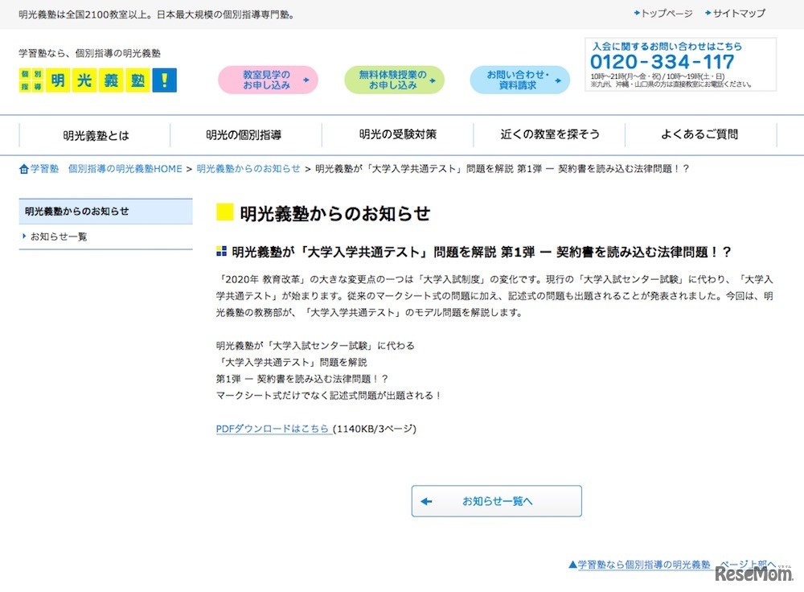Click the arrow bullet beside お知らせ一覧
The height and width of the screenshot is (592, 804).
point(24,236)
